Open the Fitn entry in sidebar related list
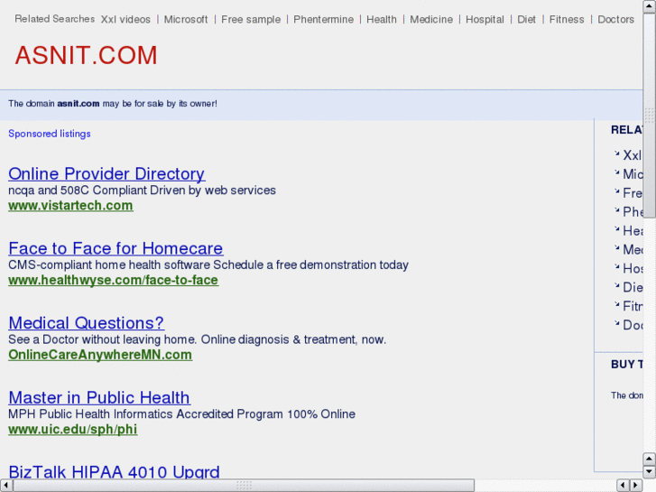 633,306
